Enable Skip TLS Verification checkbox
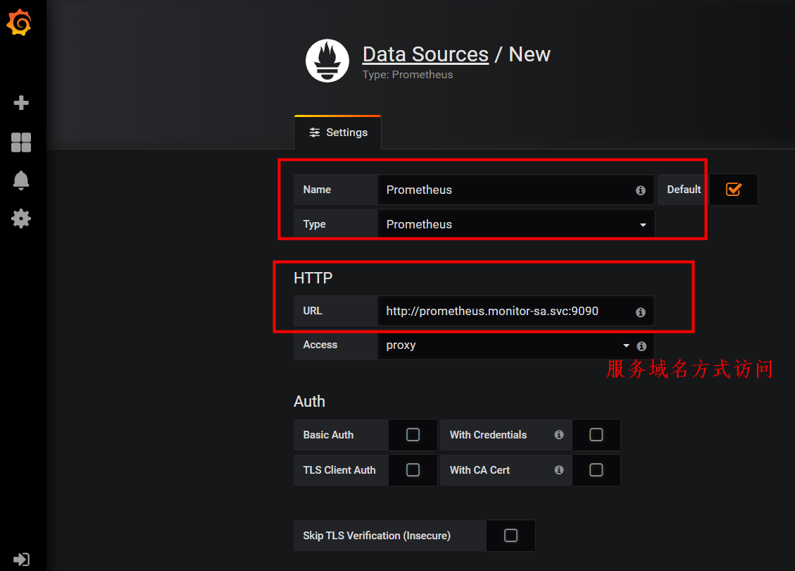The height and width of the screenshot is (571, 795). click(511, 536)
